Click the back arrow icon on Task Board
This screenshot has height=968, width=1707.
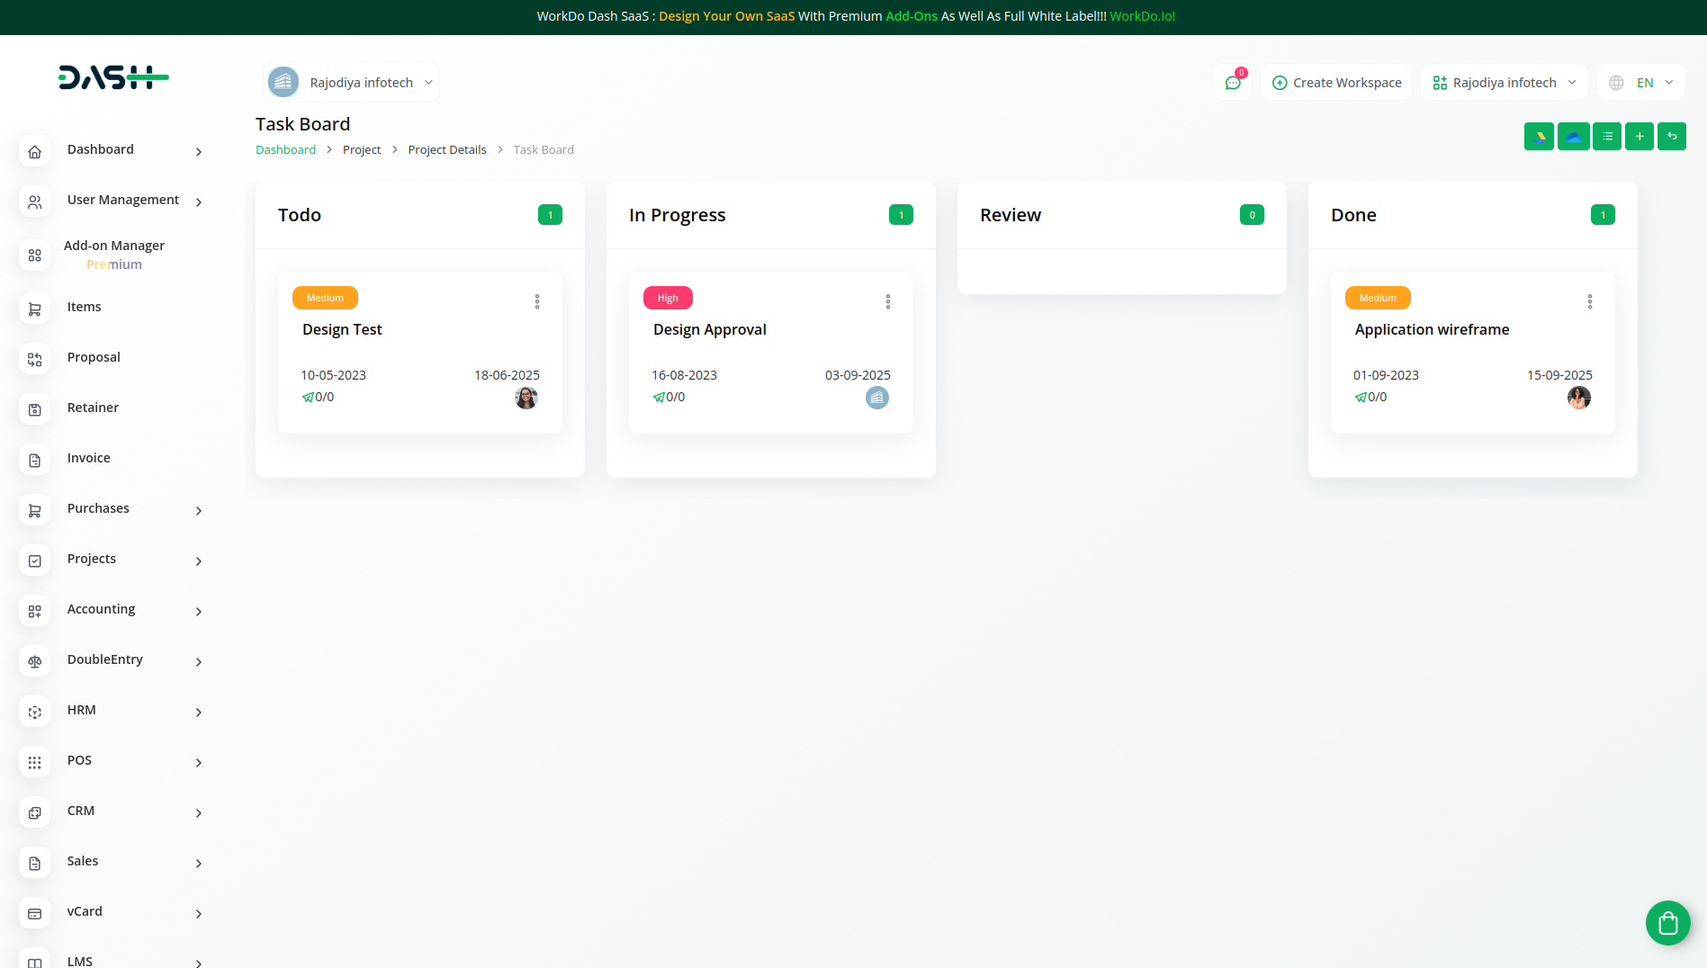click(x=1671, y=136)
